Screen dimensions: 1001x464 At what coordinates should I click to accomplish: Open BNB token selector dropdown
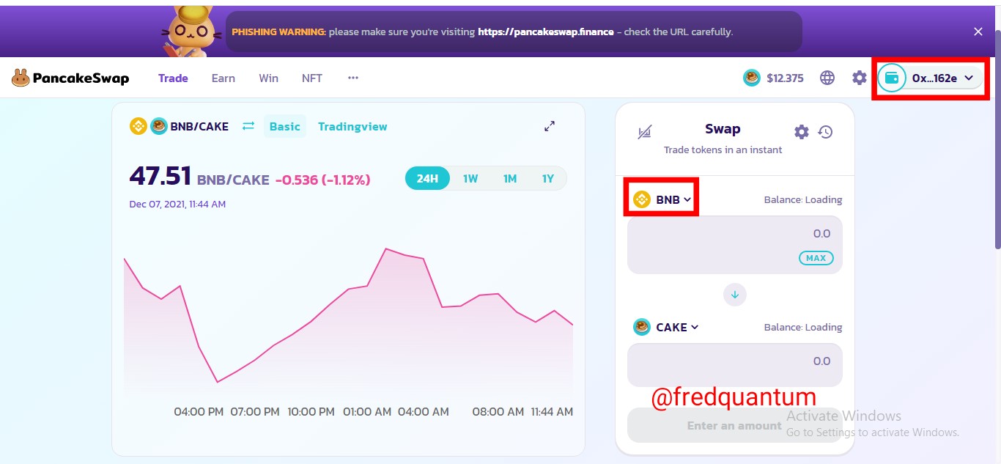662,199
